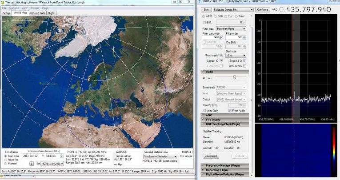This screenshot has width=340, height=180.
Task: Click the Stop button in SDR#
Action: pos(206,10)
